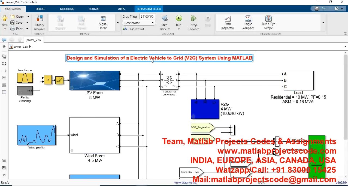Click the Step Forward icon

pyautogui.click(x=194, y=19)
